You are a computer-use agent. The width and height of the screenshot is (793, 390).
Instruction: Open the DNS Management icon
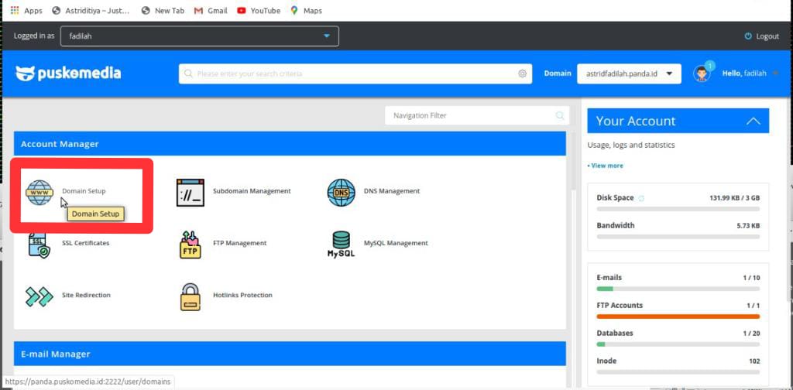pyautogui.click(x=342, y=192)
